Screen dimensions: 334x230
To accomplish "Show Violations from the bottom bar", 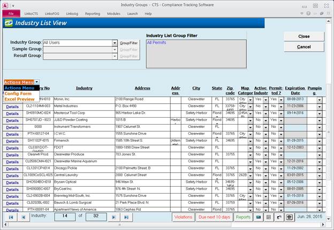I will pyautogui.click(x=183, y=217).
